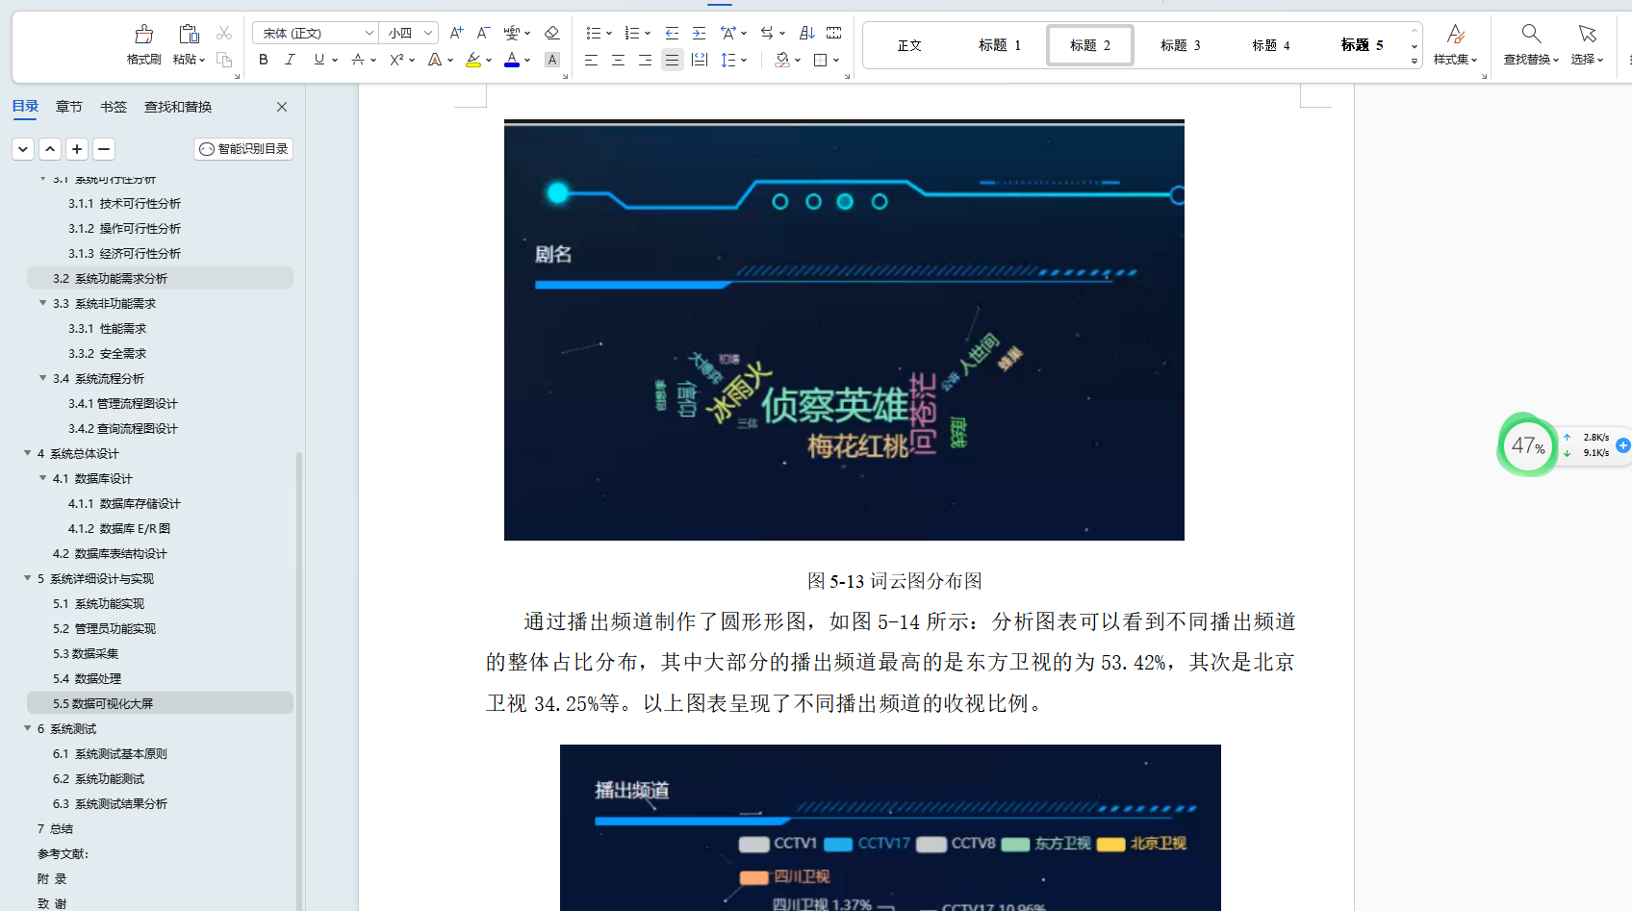Switch to the 目录 tab
This screenshot has height=911, width=1632.
point(25,107)
